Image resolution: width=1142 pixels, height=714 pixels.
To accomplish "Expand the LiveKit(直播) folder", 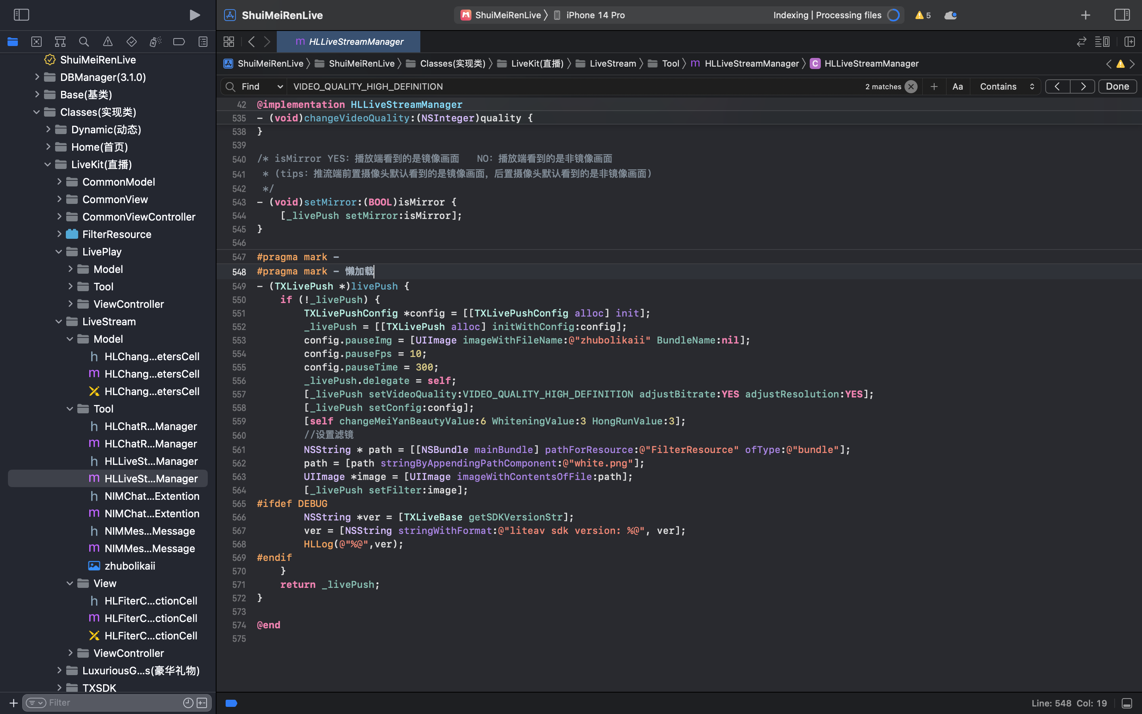I will pyautogui.click(x=48, y=165).
